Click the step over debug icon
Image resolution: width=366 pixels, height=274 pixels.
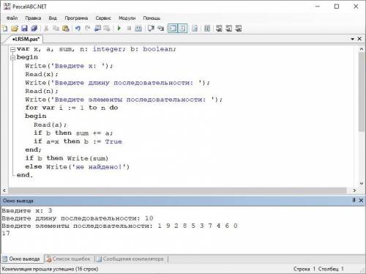[151, 29]
